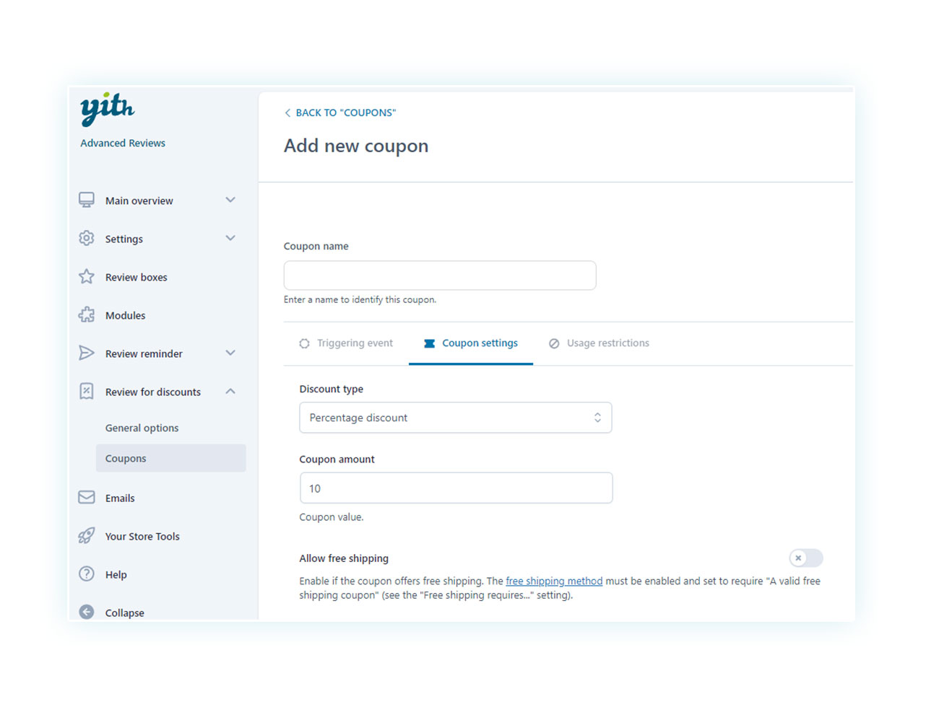Select Coupons in the sidebar
The image size is (939, 712).
[x=171, y=458]
